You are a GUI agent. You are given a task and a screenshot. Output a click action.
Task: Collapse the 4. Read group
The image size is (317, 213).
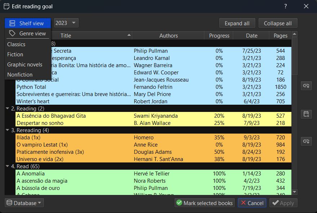coord(8,166)
